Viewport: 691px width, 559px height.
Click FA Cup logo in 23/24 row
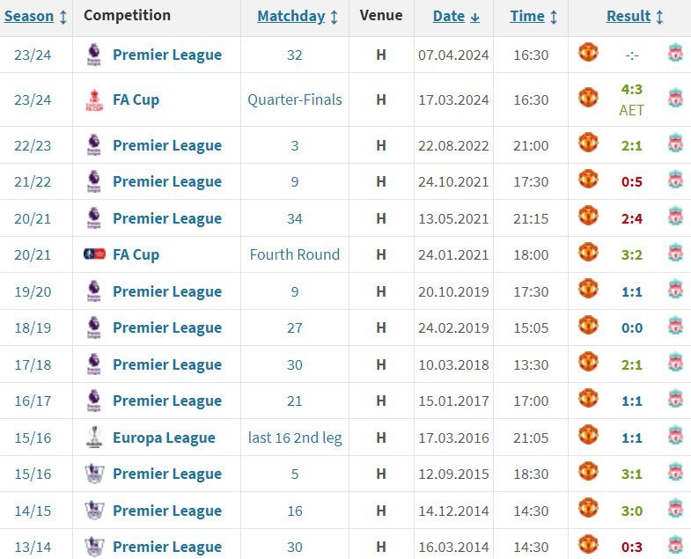[x=94, y=99]
